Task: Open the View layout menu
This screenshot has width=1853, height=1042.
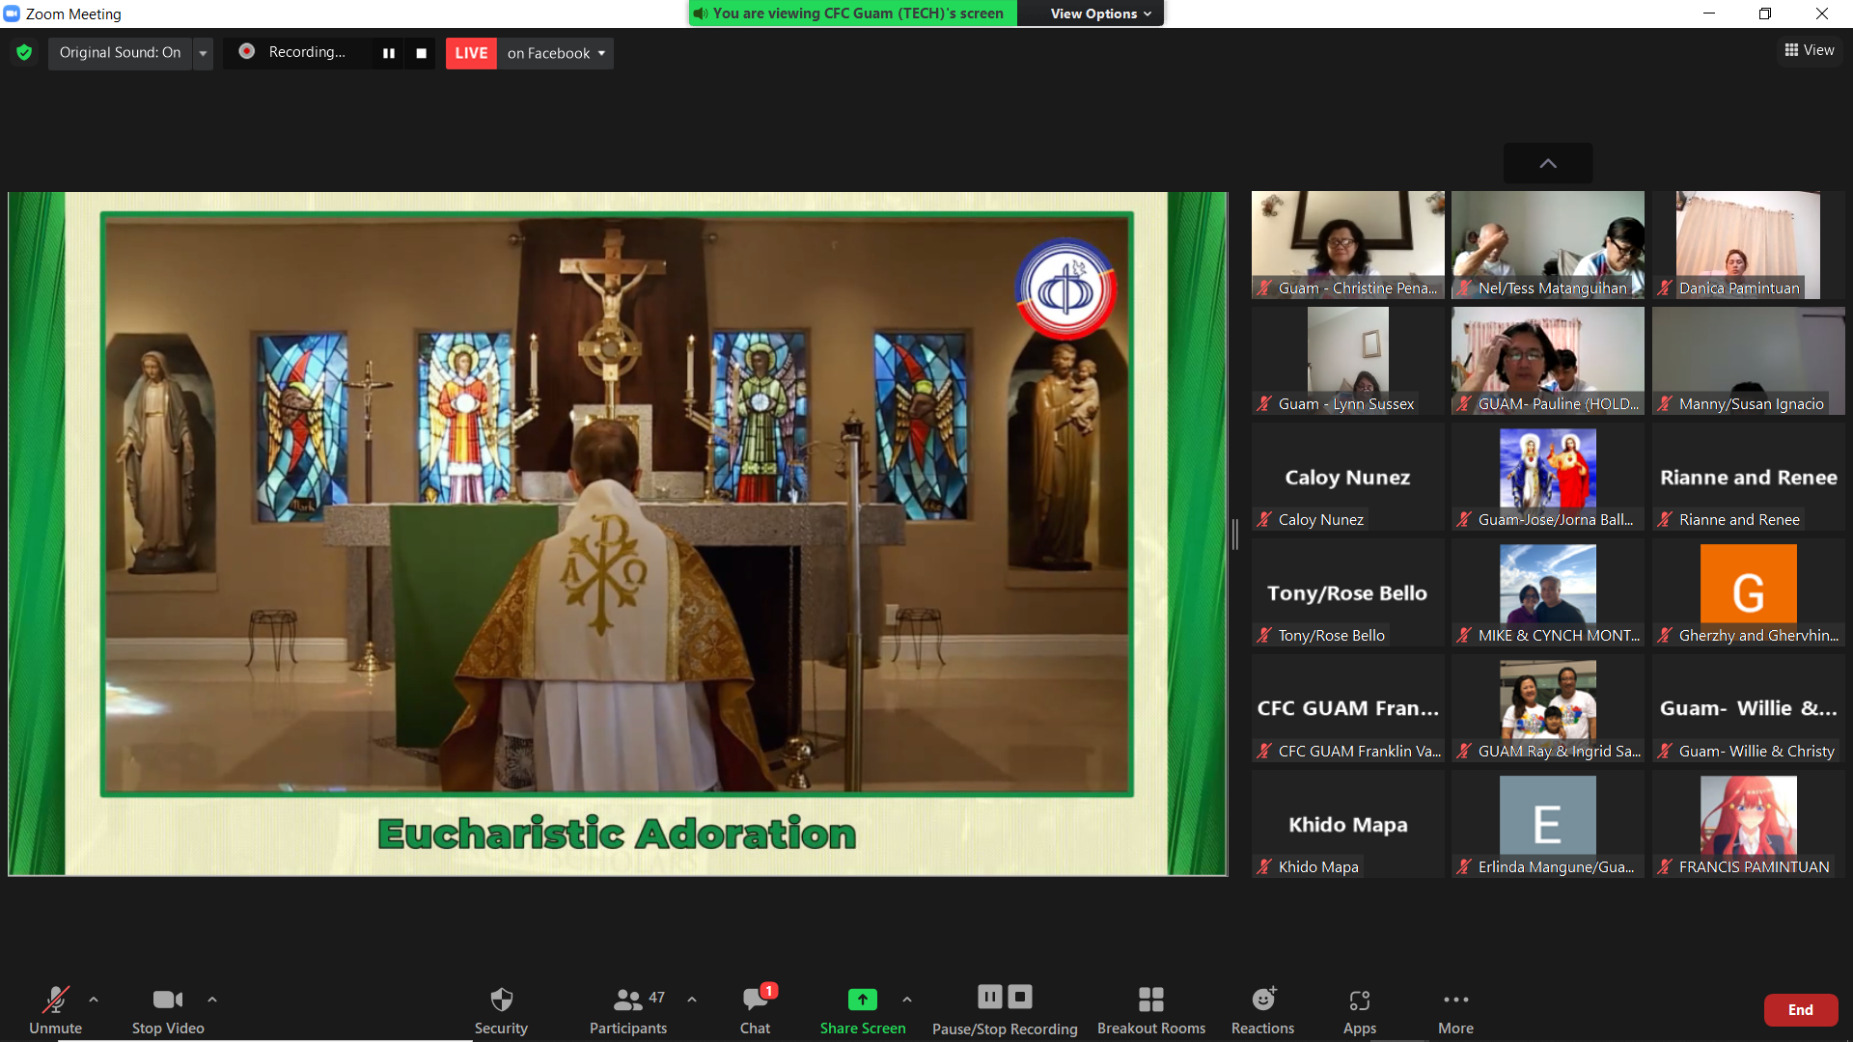Action: click(1810, 50)
